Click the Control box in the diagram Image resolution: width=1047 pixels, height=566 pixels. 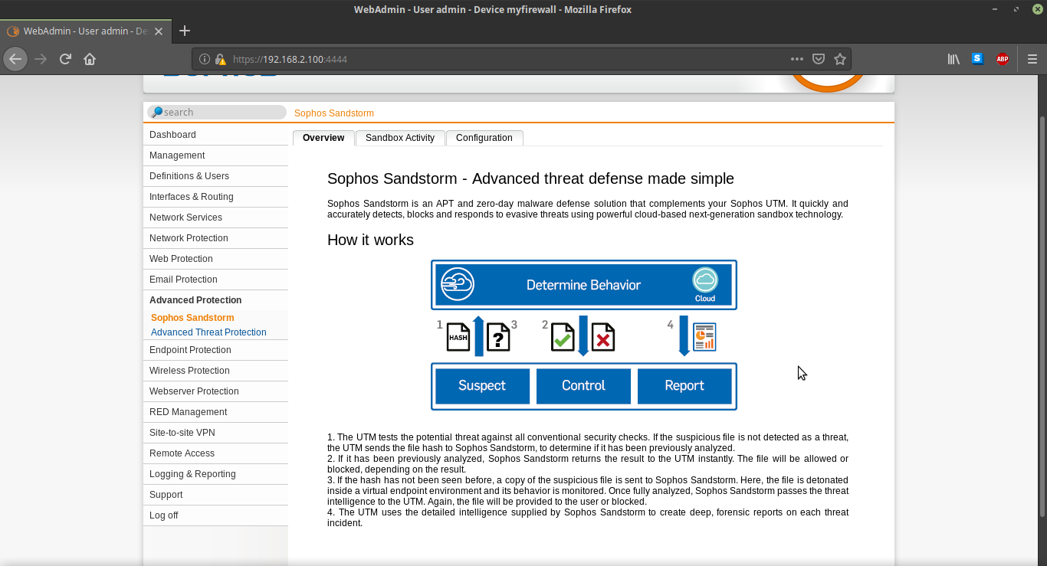583,385
